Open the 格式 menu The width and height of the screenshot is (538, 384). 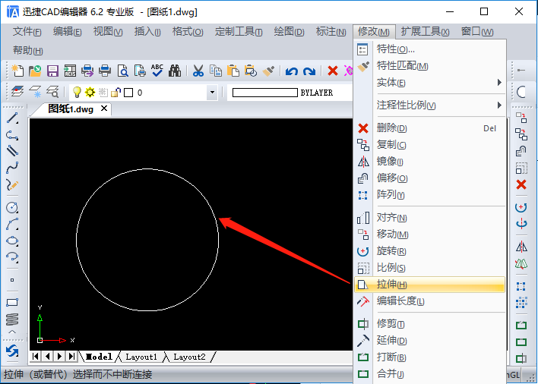(188, 32)
